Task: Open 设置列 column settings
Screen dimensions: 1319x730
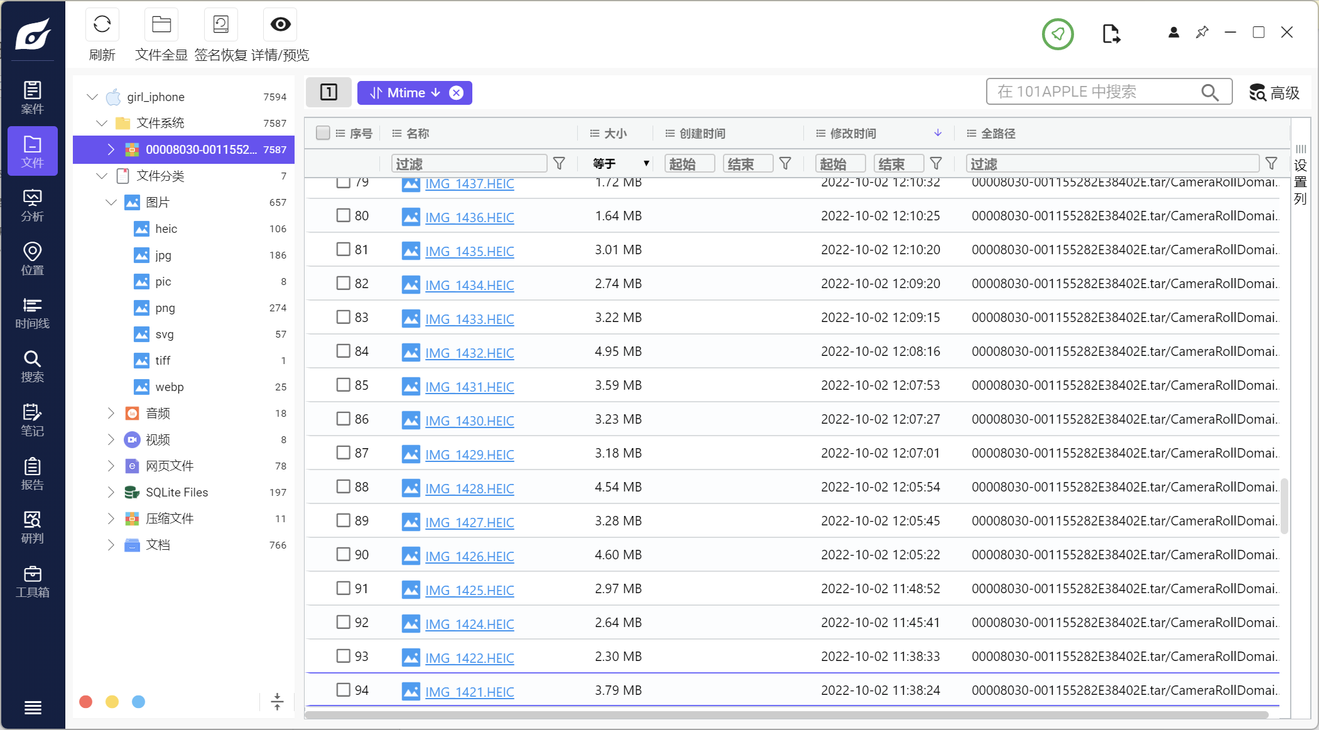Action: point(1300,175)
